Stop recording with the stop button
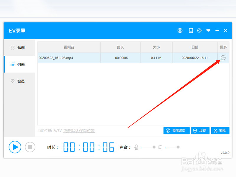The height and width of the screenshot is (177, 236). [30, 147]
